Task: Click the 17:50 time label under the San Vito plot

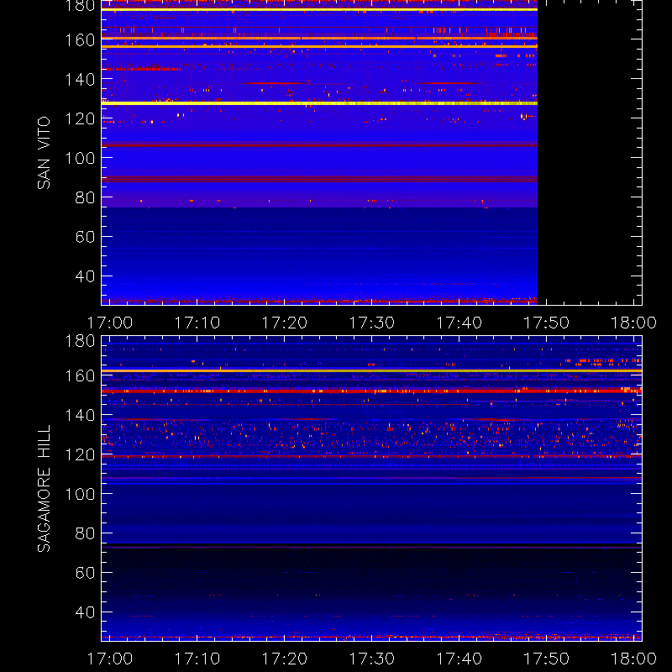Action: [547, 323]
